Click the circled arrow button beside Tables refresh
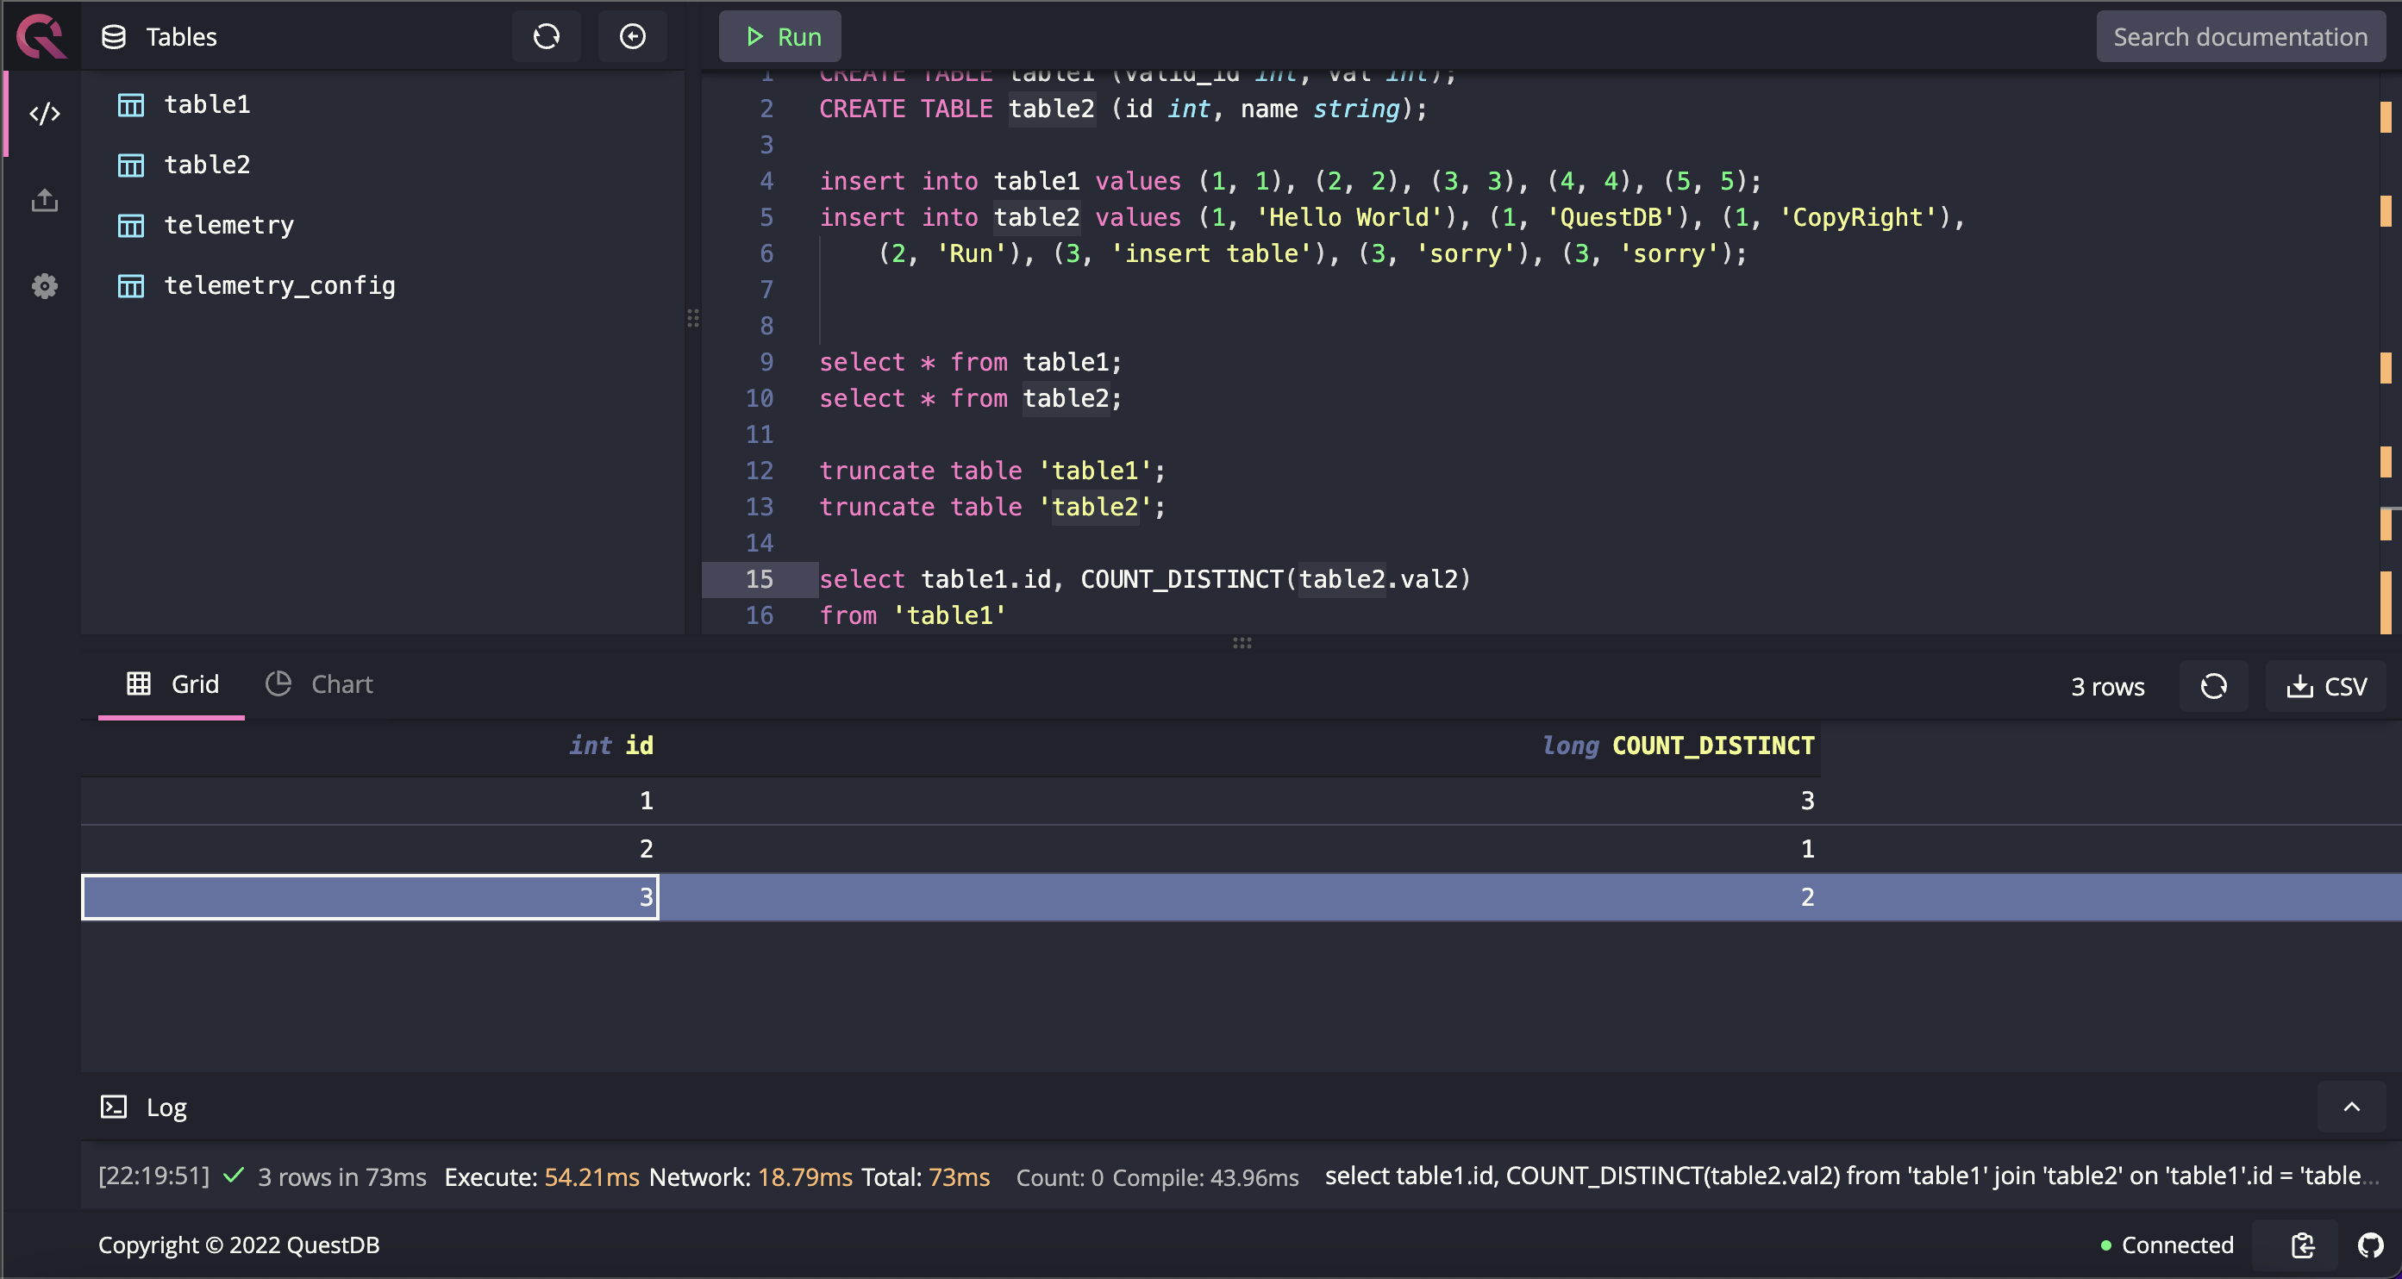Image resolution: width=2402 pixels, height=1279 pixels. (632, 36)
